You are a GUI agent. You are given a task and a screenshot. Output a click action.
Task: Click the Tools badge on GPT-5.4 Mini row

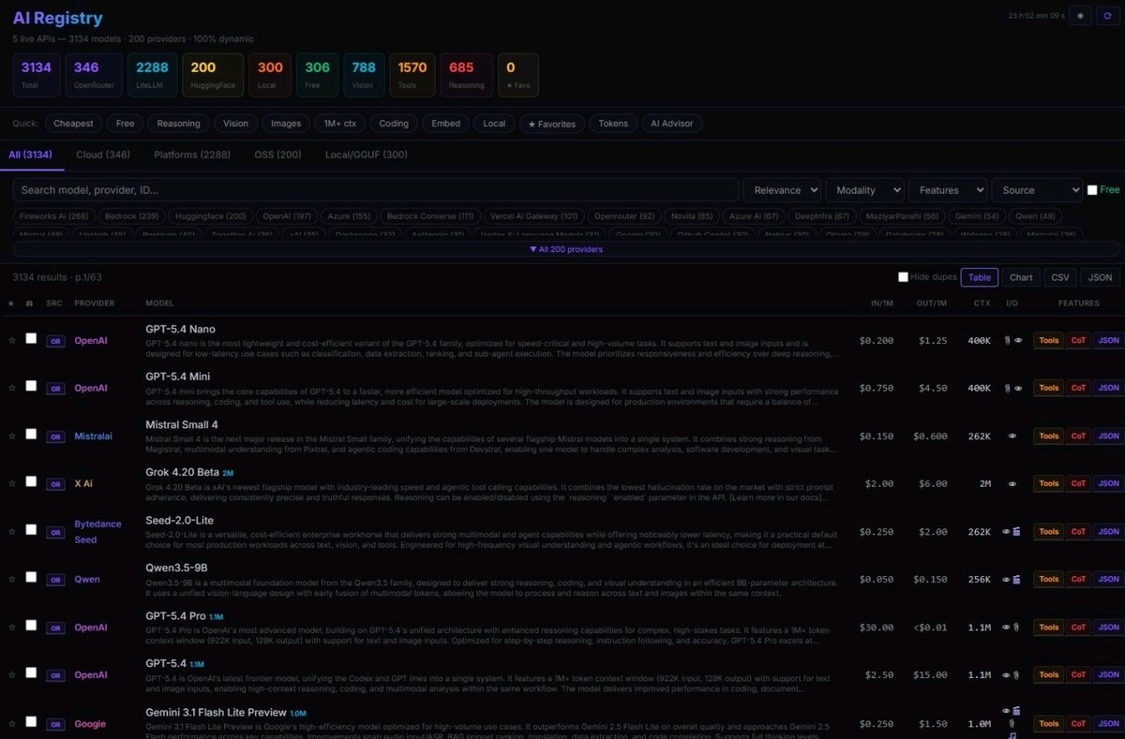click(1048, 388)
